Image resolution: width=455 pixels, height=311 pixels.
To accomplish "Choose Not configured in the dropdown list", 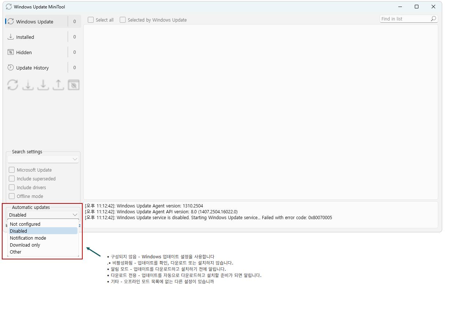I will (x=43, y=224).
